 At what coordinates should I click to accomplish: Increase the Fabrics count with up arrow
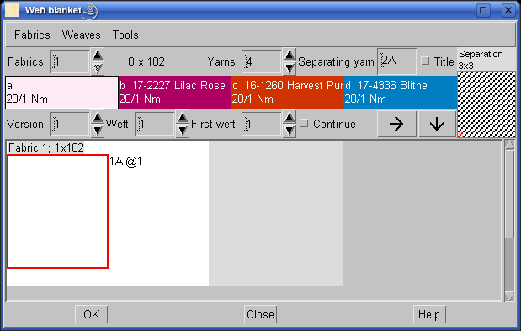[x=98, y=56]
